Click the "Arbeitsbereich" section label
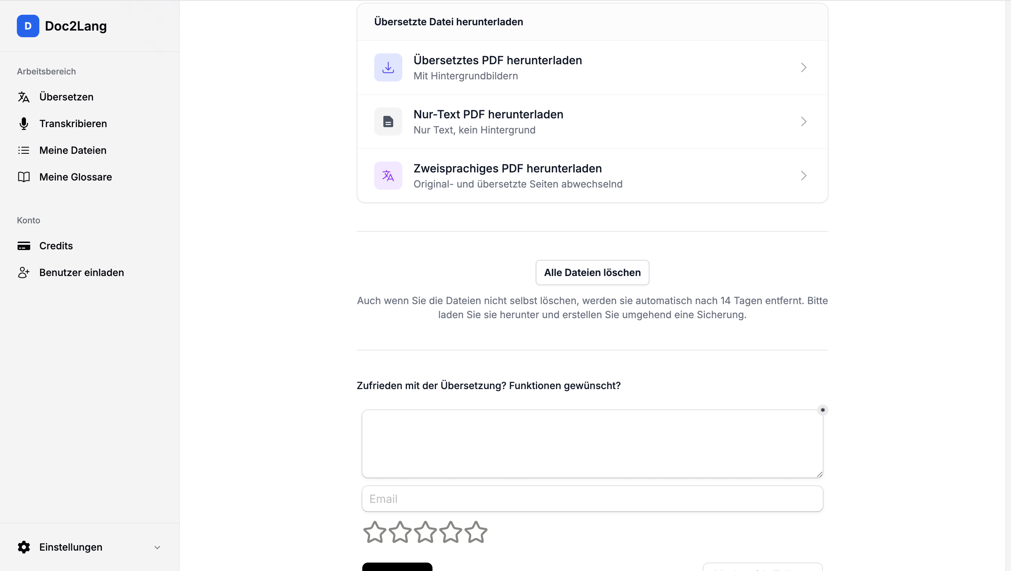Screen dimensions: 1011x571 (46, 72)
